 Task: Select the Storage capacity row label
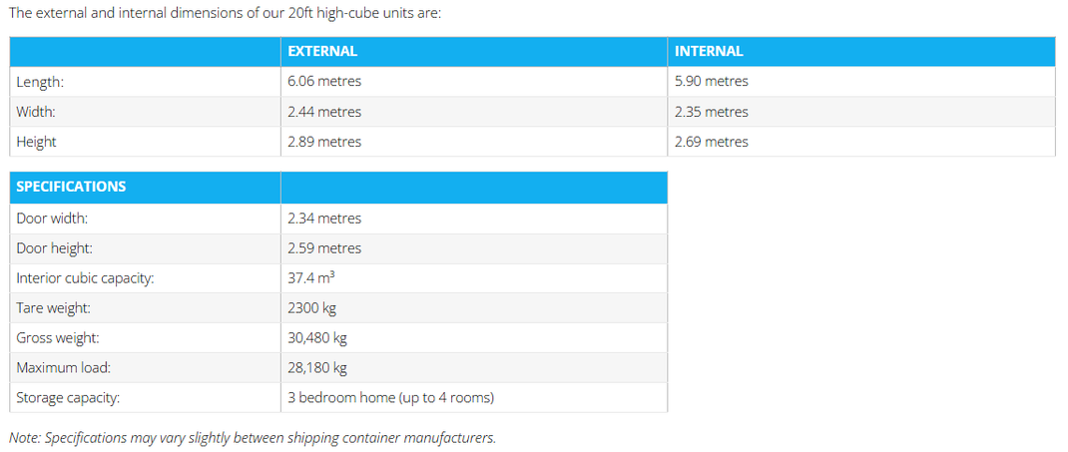[68, 398]
